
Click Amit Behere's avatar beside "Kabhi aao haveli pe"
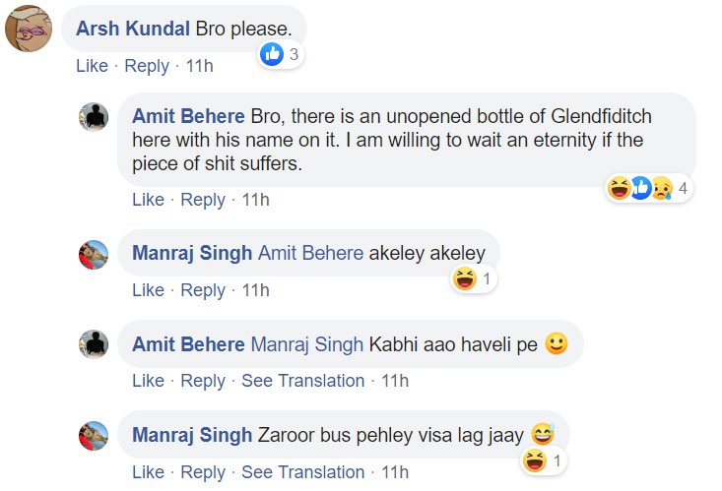93,344
